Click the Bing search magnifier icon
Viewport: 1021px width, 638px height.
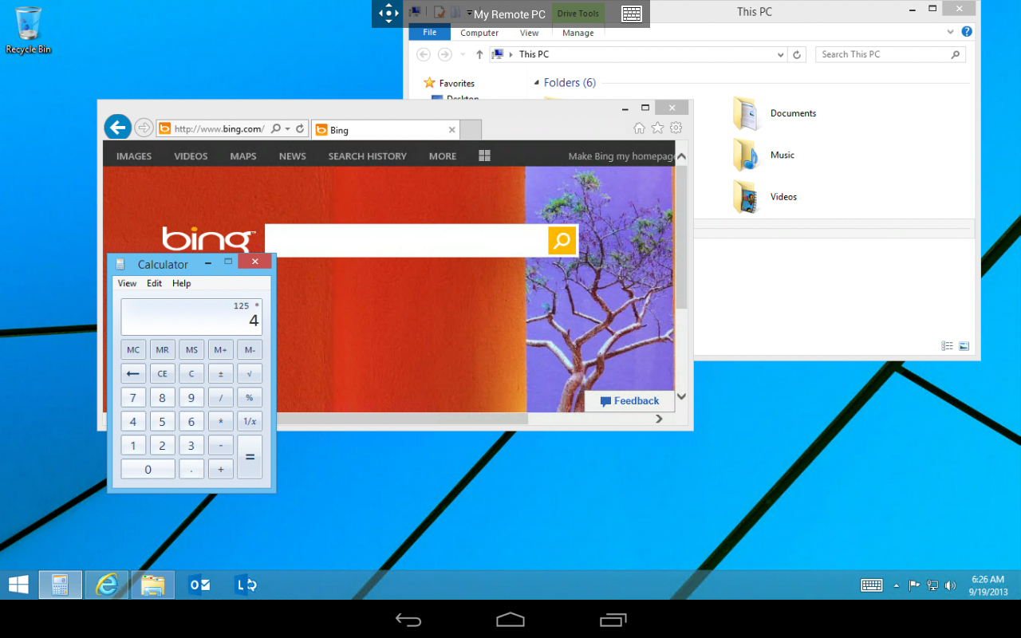point(562,240)
